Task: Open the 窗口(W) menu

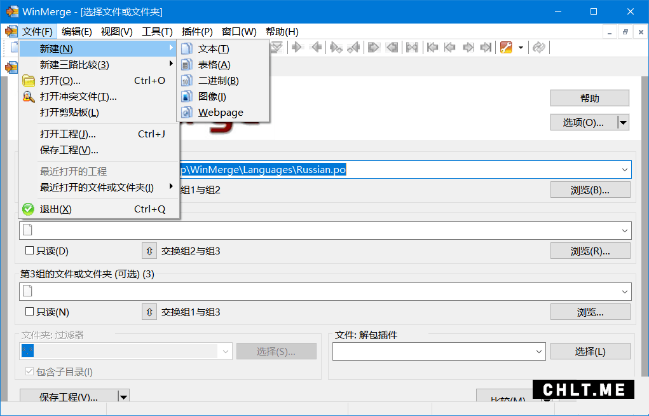Action: [x=239, y=32]
